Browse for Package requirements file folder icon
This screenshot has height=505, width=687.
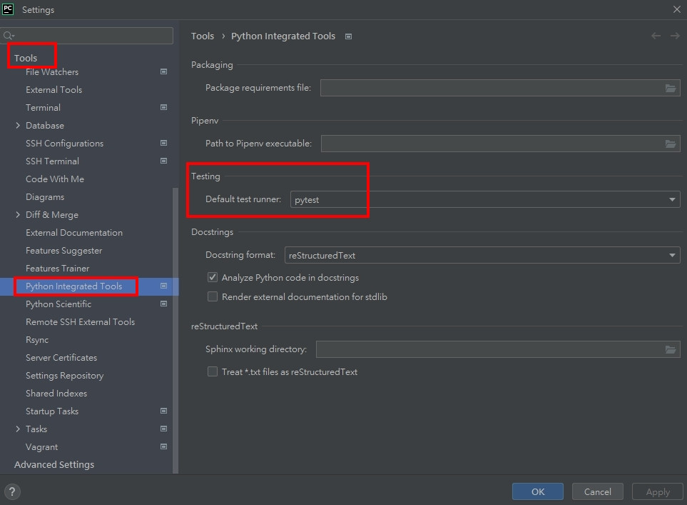point(671,88)
